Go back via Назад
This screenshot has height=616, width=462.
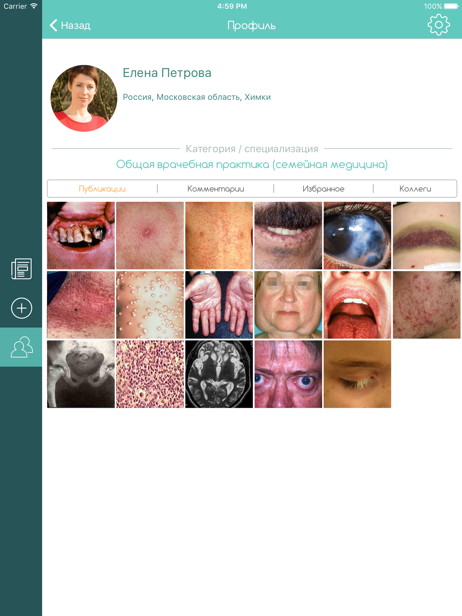coord(75,26)
